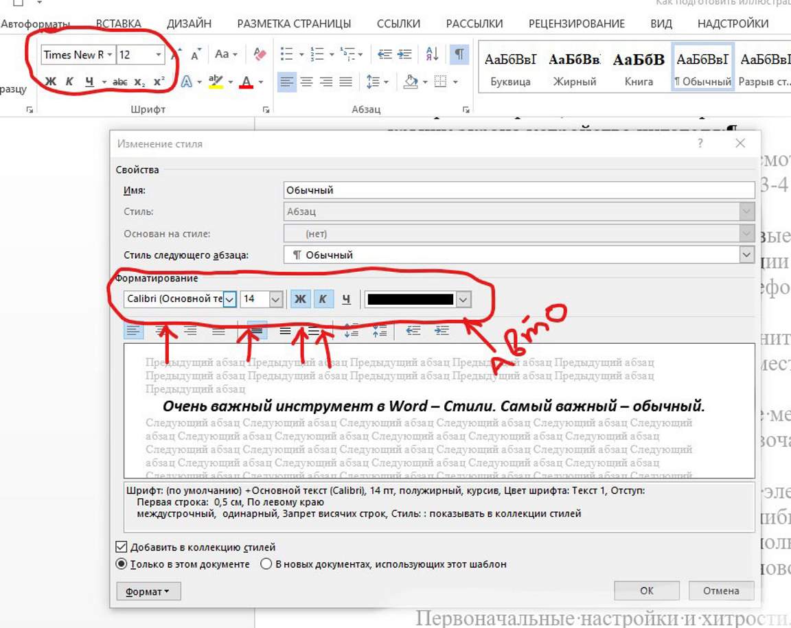791x628 pixels.
Task: Select the 'Только в этом документе' radio option
Action: pos(122,564)
